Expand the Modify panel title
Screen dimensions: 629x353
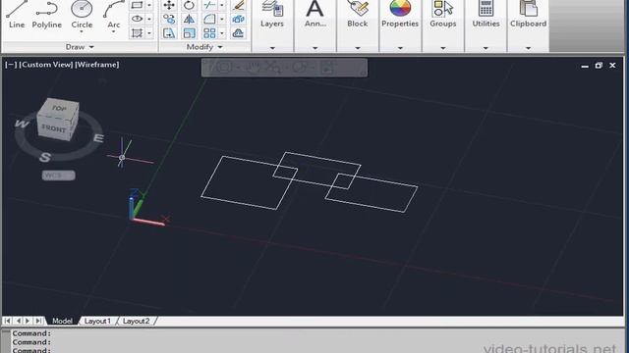(204, 47)
